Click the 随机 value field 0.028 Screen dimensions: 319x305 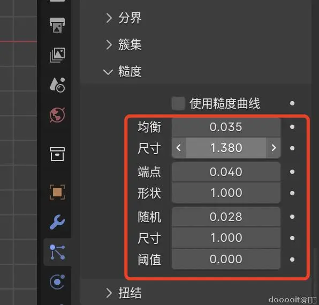coord(226,217)
